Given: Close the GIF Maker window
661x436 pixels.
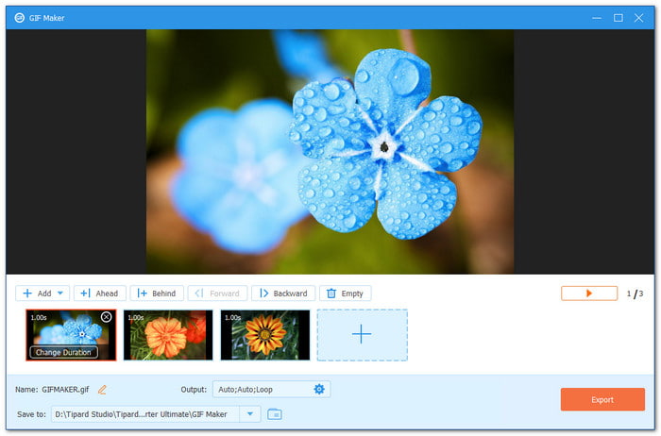Looking at the screenshot, I should (639, 18).
